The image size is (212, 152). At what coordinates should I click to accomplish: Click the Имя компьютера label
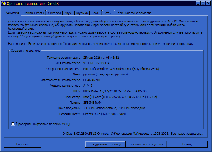68,63
